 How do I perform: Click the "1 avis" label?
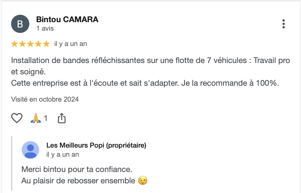point(45,28)
